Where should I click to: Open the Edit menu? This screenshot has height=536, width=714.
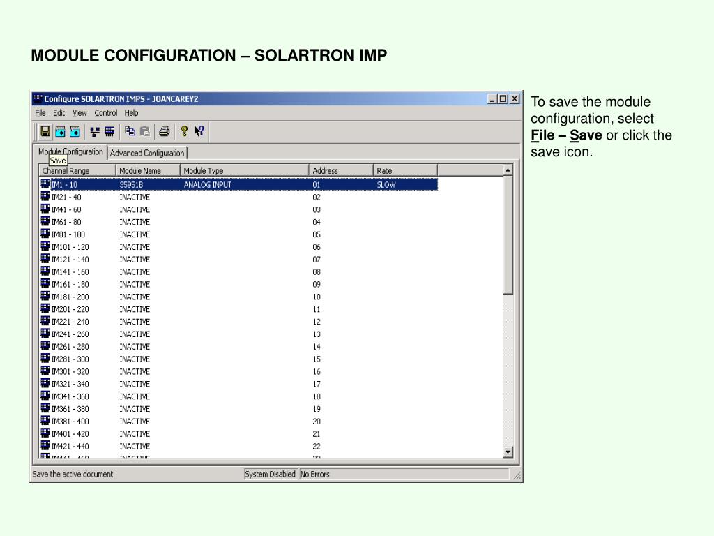[x=59, y=113]
